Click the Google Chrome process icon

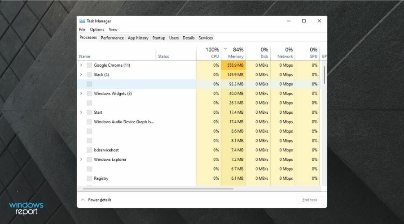click(89, 65)
